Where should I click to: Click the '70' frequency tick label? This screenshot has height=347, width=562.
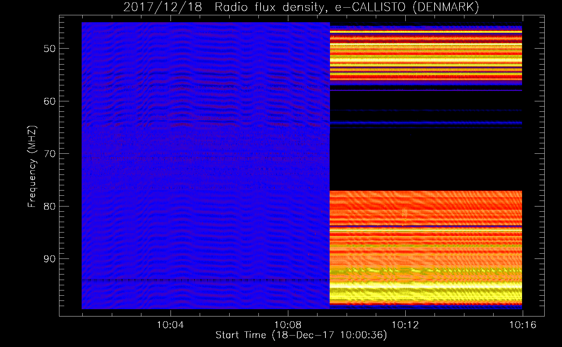tap(50, 154)
